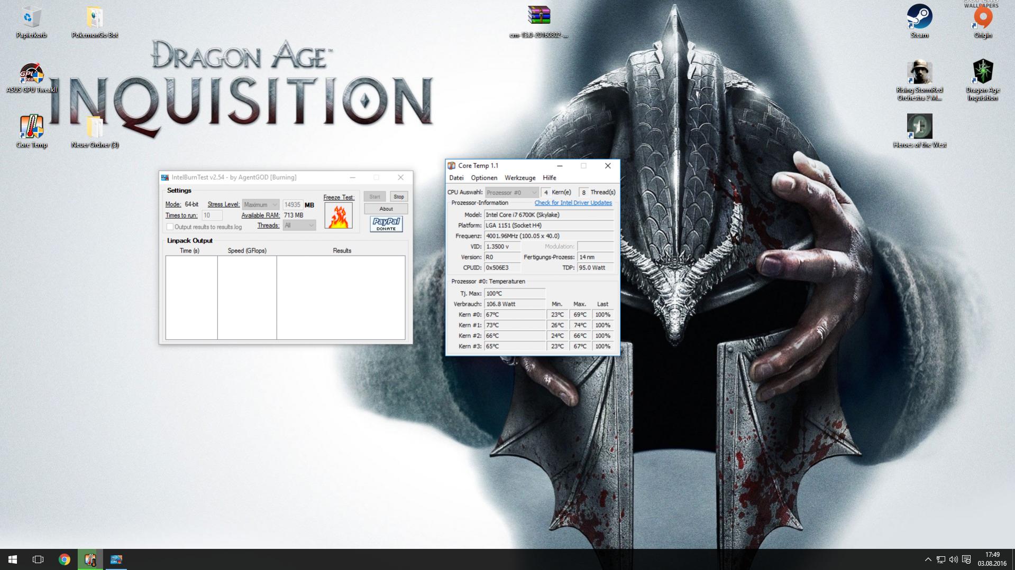Launch the Steam desktop shortcut
The height and width of the screenshot is (570, 1015).
pyautogui.click(x=919, y=21)
